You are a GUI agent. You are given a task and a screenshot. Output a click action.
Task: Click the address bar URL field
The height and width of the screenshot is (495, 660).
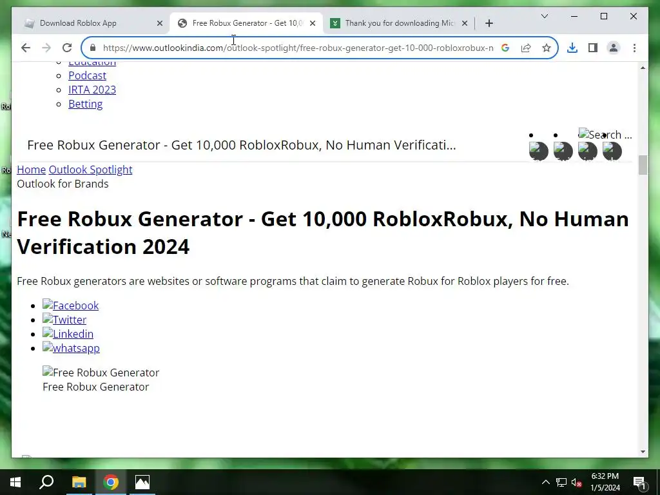point(298,48)
